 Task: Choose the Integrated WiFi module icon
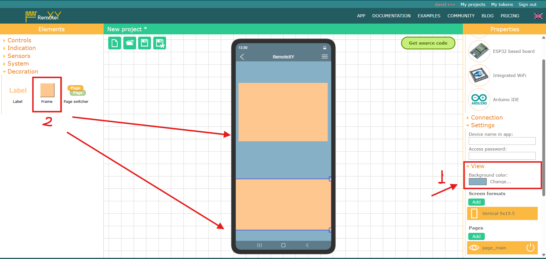point(479,76)
